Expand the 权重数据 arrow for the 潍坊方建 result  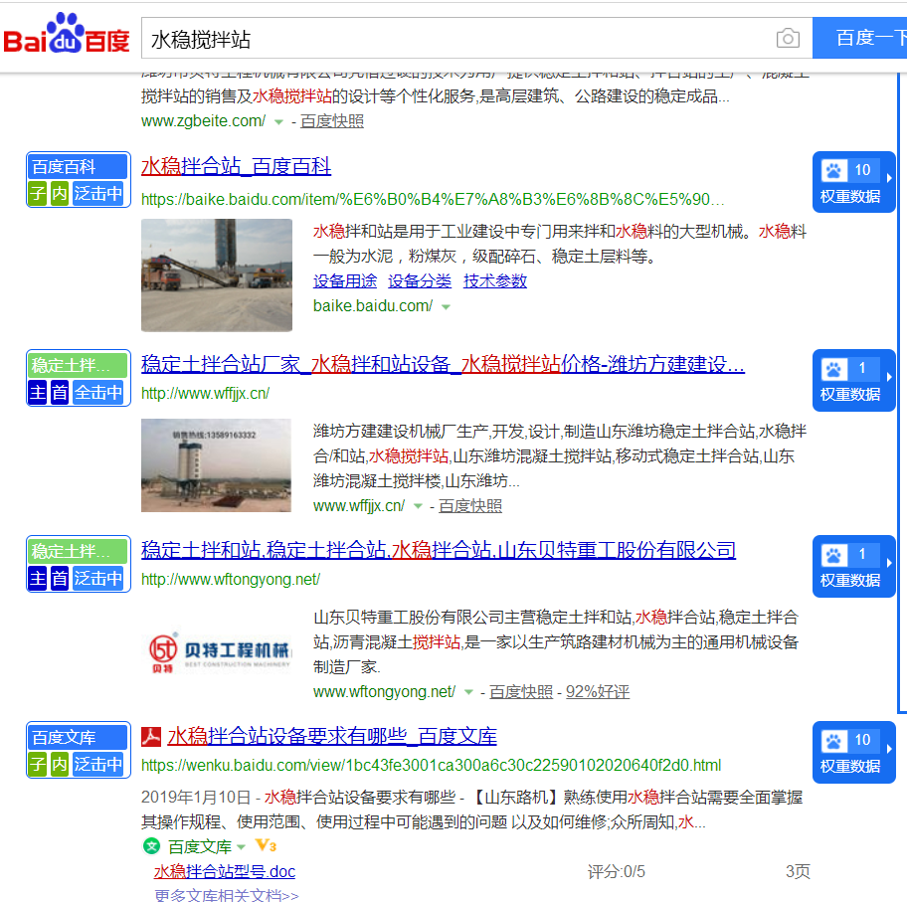coord(889,377)
